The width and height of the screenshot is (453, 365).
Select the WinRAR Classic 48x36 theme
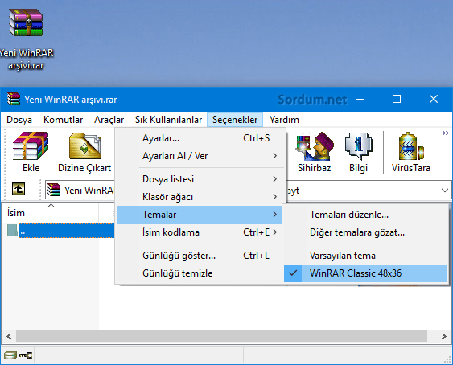coord(365,273)
